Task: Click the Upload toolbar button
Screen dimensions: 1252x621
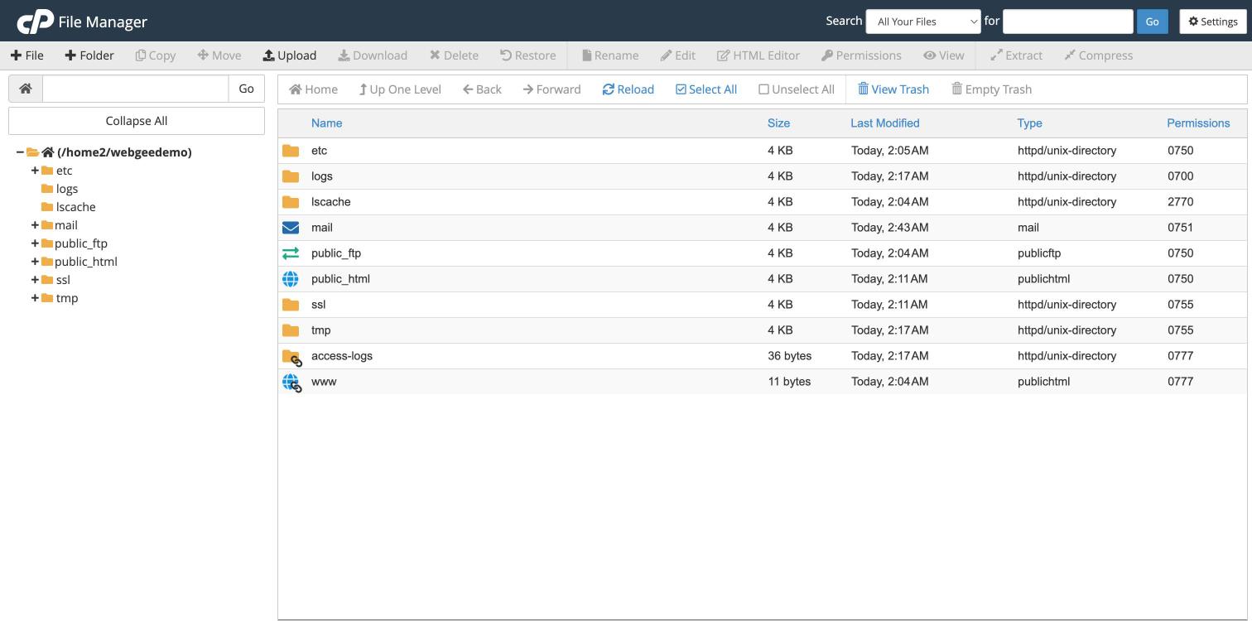Action: (290, 55)
